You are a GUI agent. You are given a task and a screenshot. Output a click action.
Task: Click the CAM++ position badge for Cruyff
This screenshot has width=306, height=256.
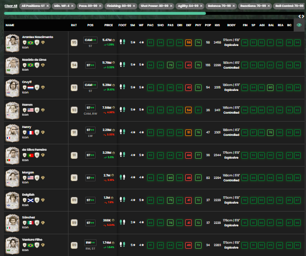90,85
